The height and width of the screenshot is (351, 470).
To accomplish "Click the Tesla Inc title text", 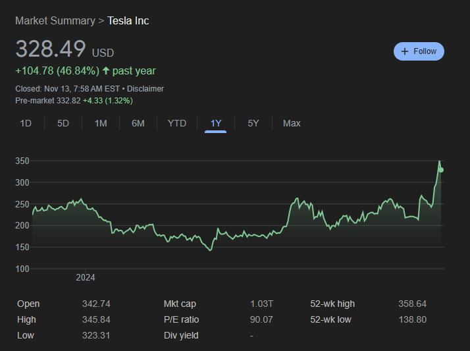I will pos(128,20).
